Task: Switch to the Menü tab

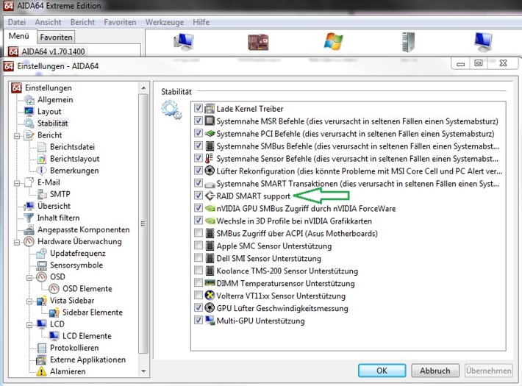Action: click(x=18, y=36)
